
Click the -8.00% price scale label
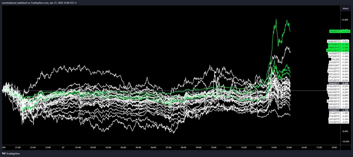(345, 131)
